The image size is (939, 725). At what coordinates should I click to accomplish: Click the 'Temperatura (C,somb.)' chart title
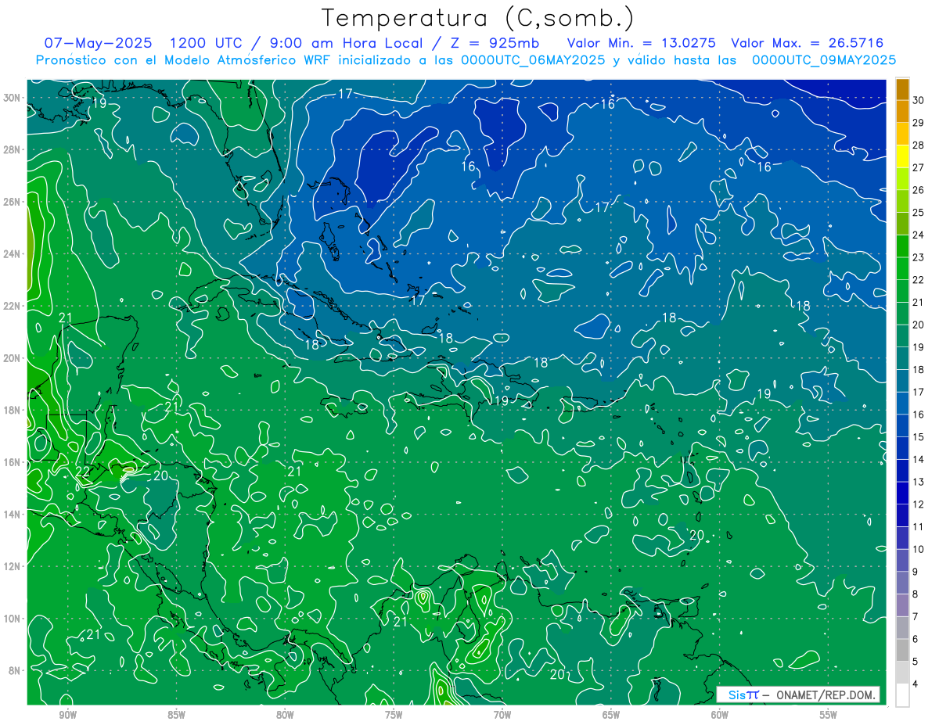pos(477,19)
